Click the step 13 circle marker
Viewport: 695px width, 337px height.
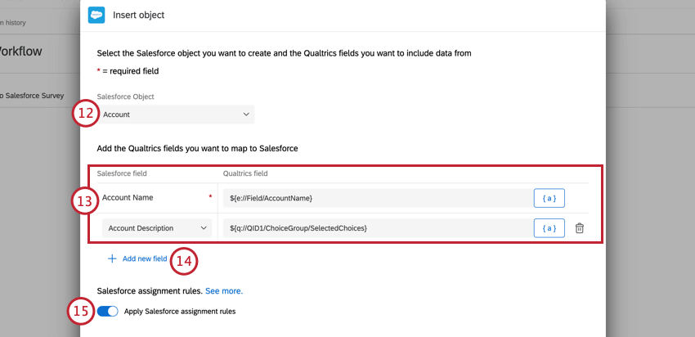click(84, 201)
